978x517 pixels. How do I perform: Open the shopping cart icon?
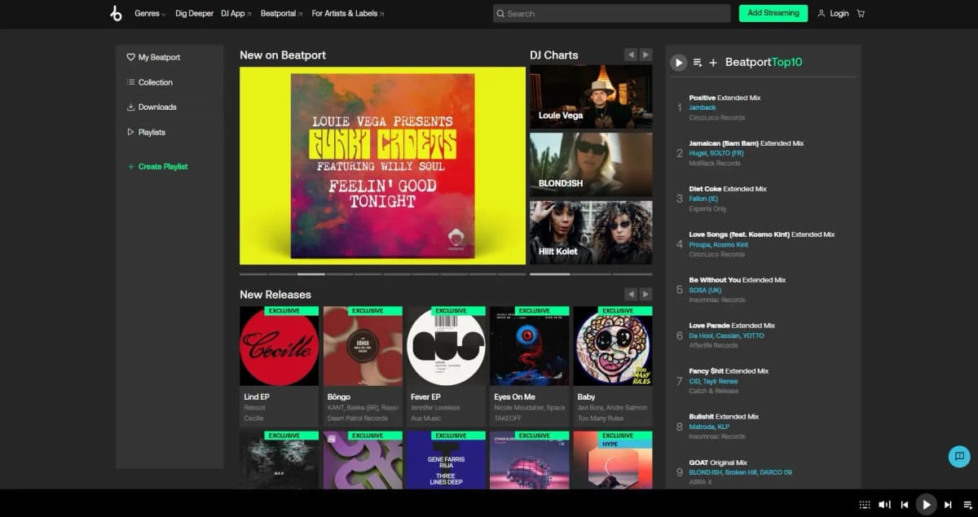[x=861, y=13]
